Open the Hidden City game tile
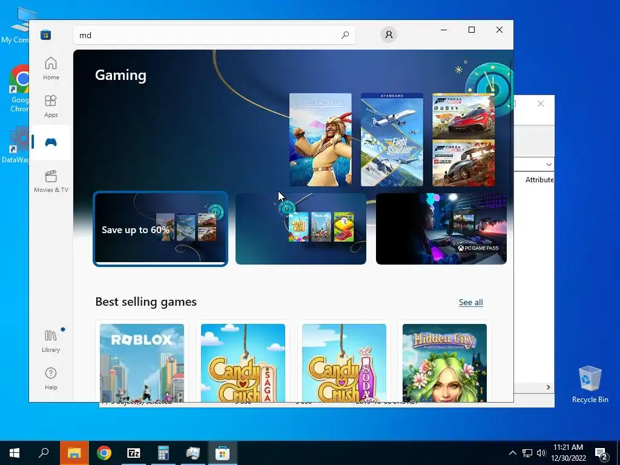 pos(445,362)
